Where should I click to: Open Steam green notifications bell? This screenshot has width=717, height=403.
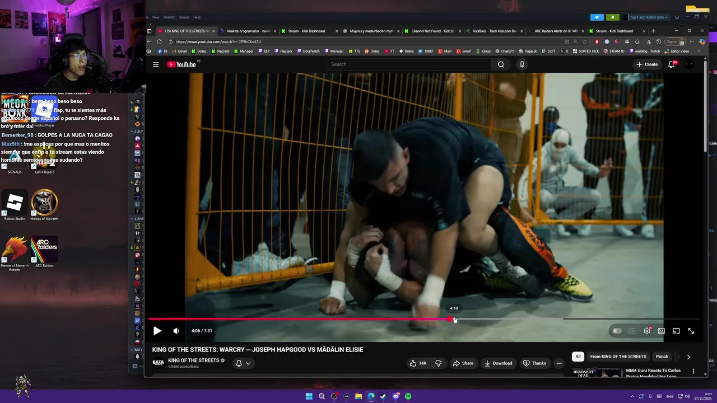pos(613,17)
